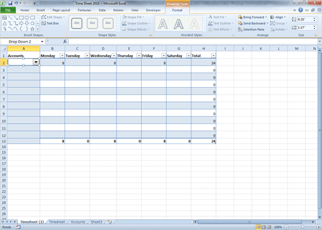Image resolution: width=322 pixels, height=230 pixels.
Task: Click the insert function fx icon
Action: point(65,41)
